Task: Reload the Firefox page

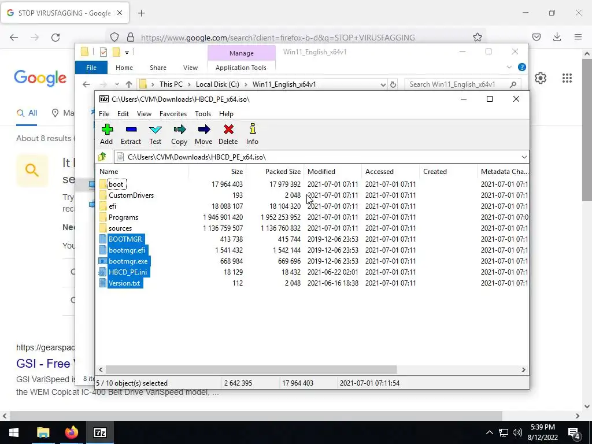Action: (x=55, y=38)
